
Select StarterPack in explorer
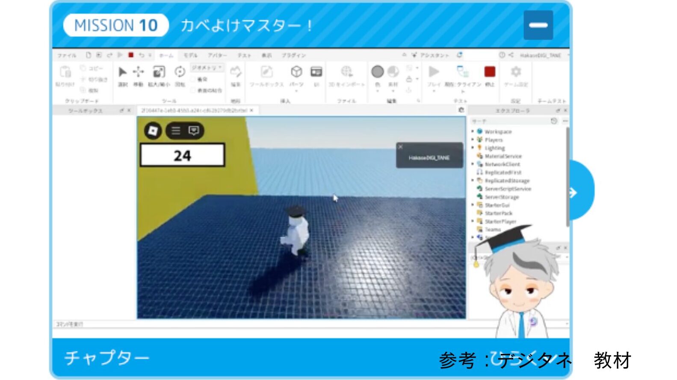[498, 213]
